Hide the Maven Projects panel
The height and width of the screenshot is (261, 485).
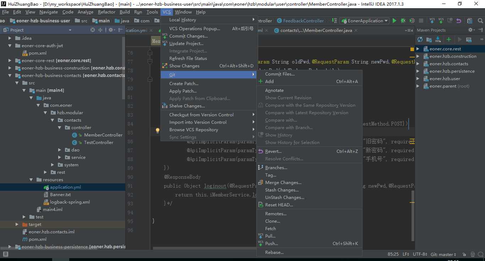click(x=480, y=30)
